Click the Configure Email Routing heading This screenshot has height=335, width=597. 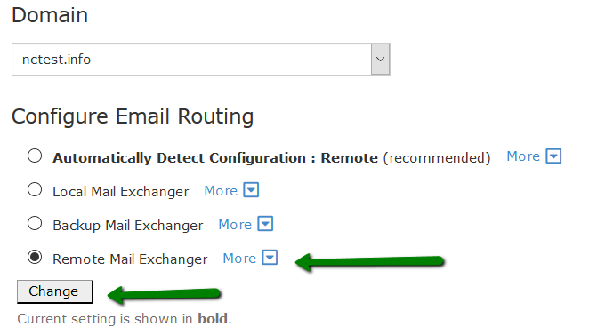pos(133,116)
